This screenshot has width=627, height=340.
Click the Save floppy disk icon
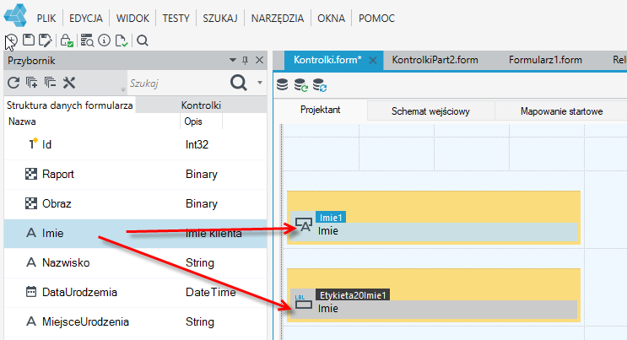[29, 40]
